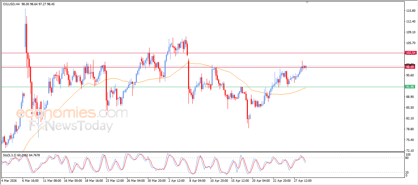The image size is (418, 185).
Task: Click the 72.10 price scale value
Action: [x=410, y=150]
